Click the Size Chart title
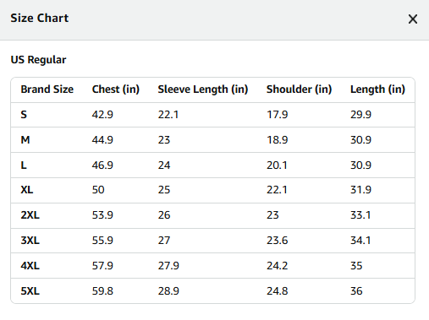This screenshot has width=429, height=320. pos(40,18)
